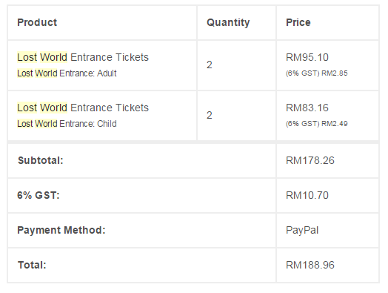Click the Price column header
The height and width of the screenshot is (293, 388).
[x=298, y=22]
